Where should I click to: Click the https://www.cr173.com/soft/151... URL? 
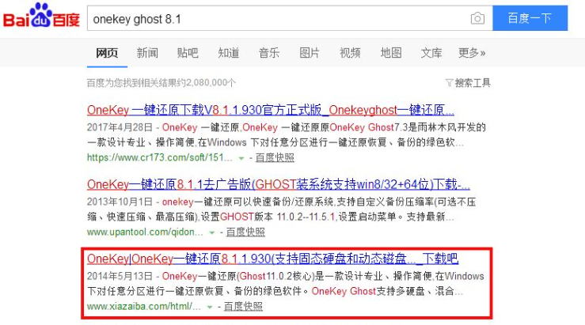160,157
